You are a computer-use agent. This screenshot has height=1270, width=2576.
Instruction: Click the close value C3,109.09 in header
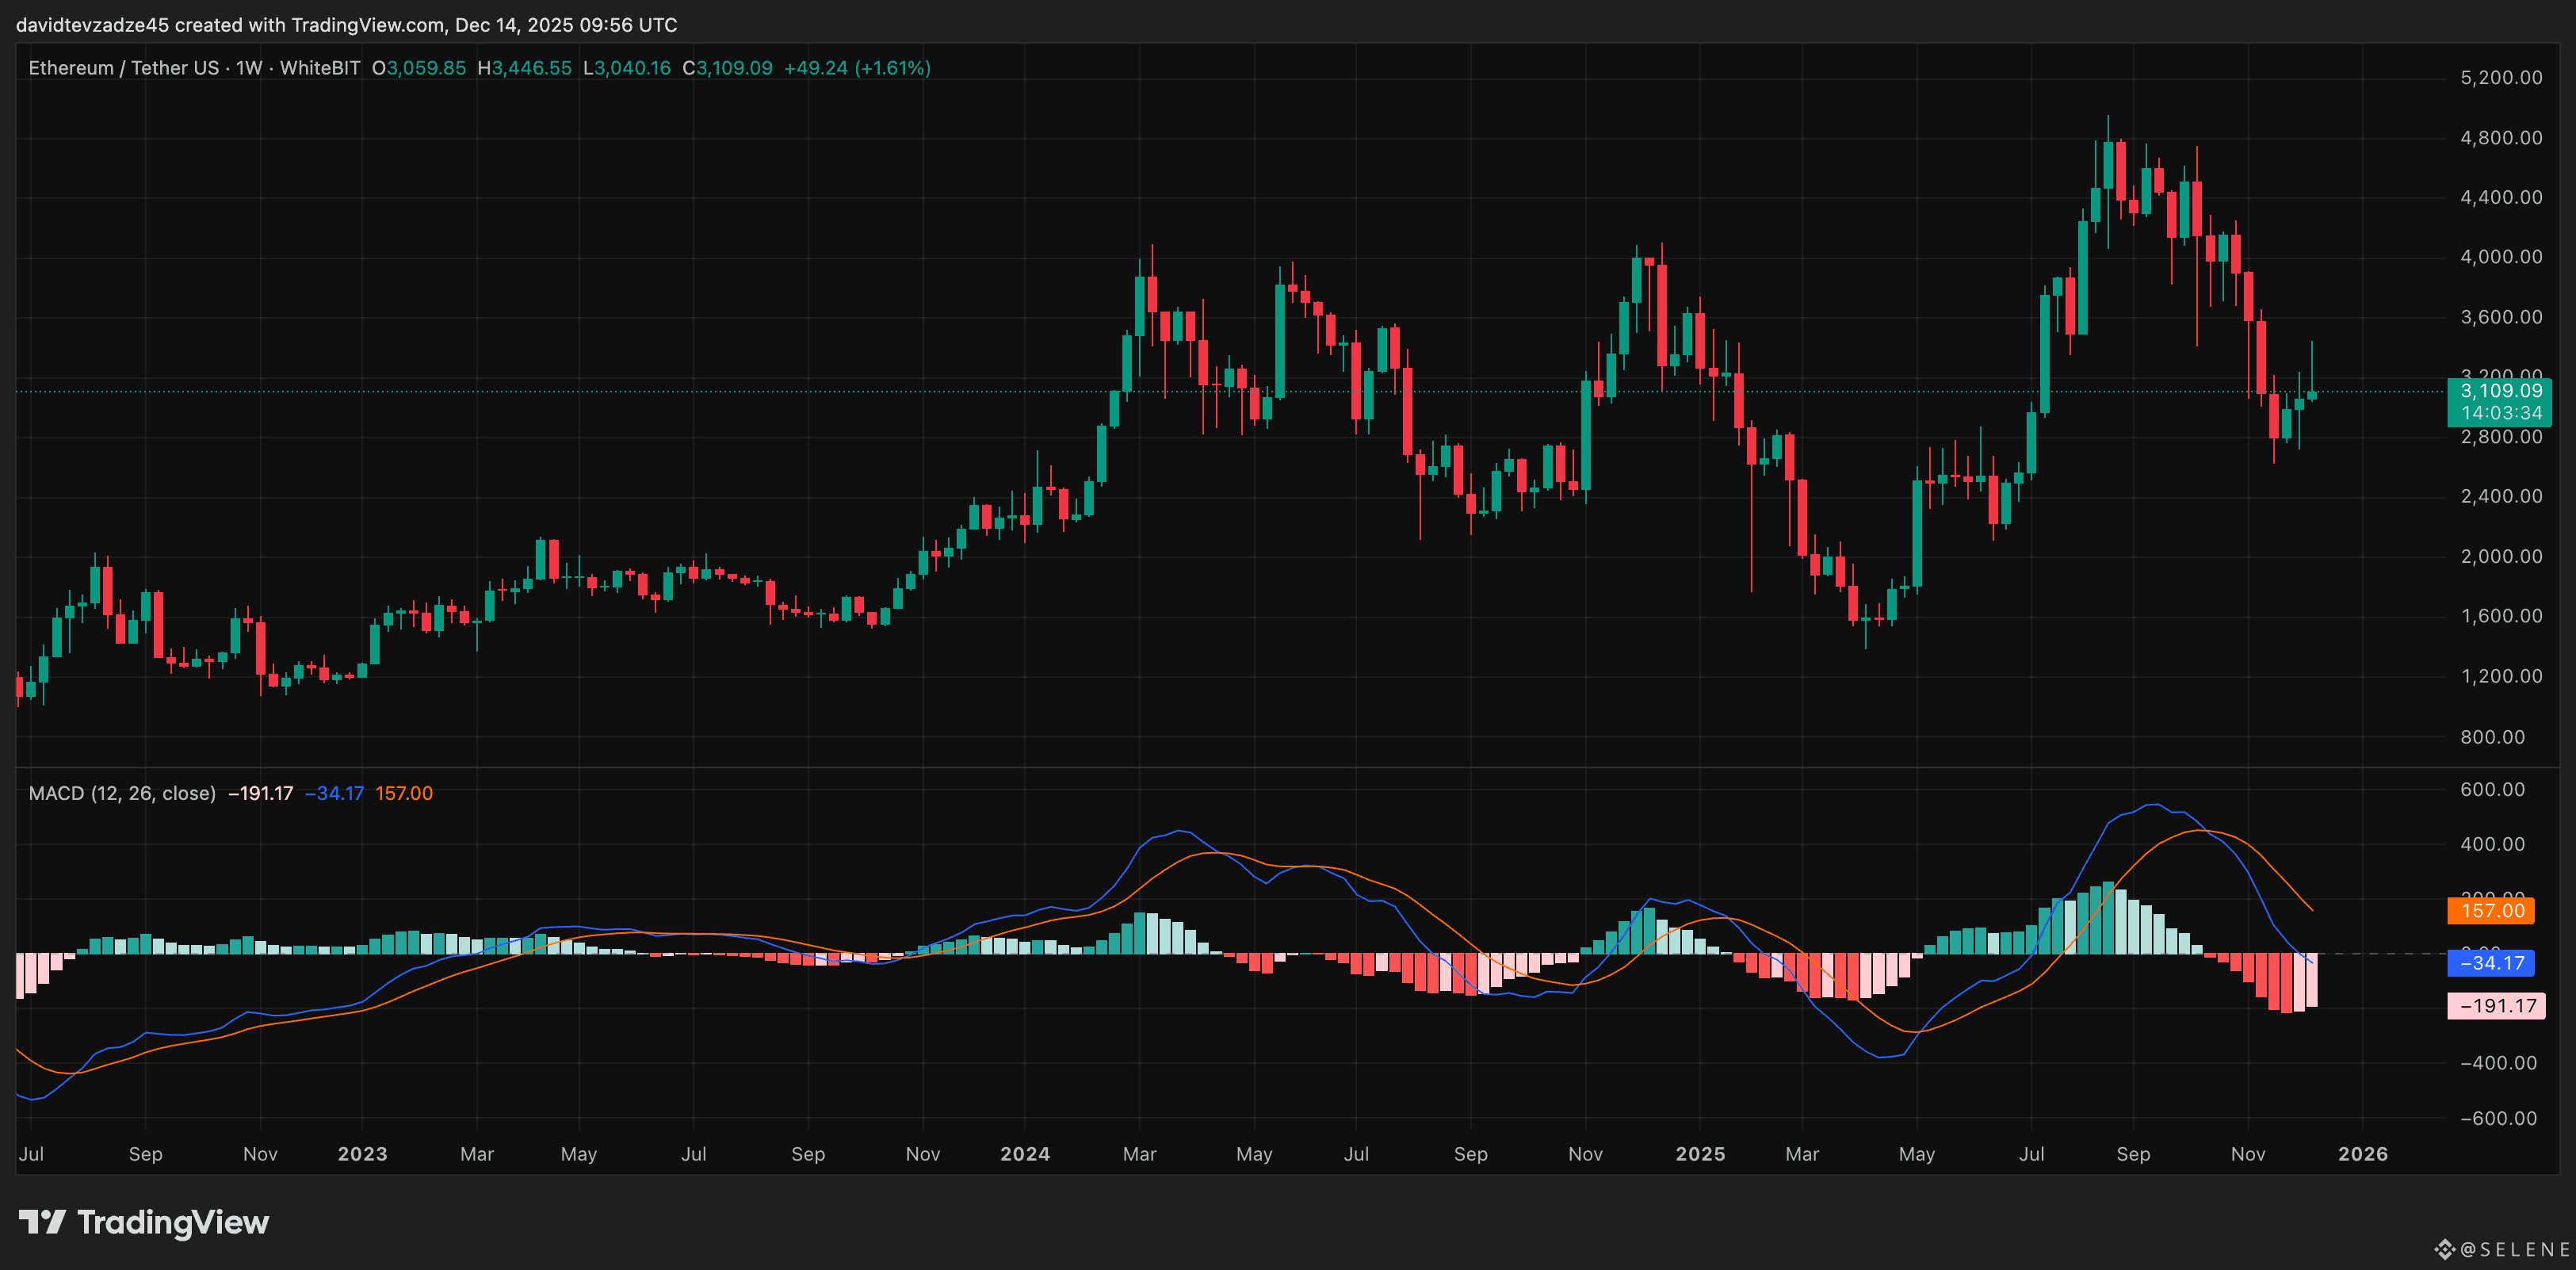[727, 68]
